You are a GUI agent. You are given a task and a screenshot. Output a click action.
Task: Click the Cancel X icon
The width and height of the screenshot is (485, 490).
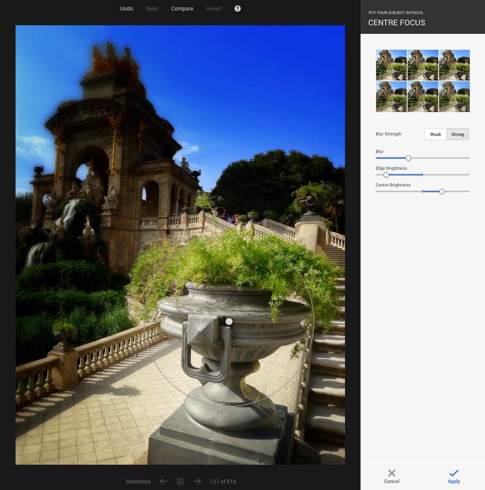tap(392, 473)
